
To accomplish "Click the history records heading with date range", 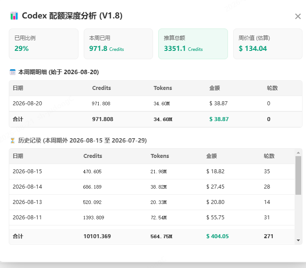I will [x=82, y=140].
